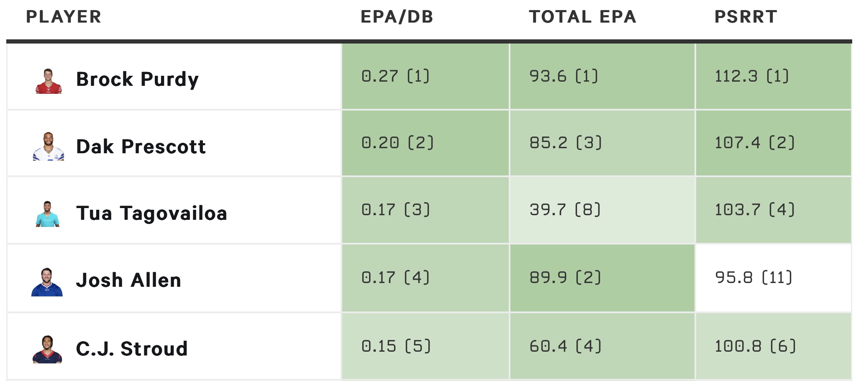Click Stroud's 100.8 PSRRT cell
The image size is (861, 381).
[774, 346]
